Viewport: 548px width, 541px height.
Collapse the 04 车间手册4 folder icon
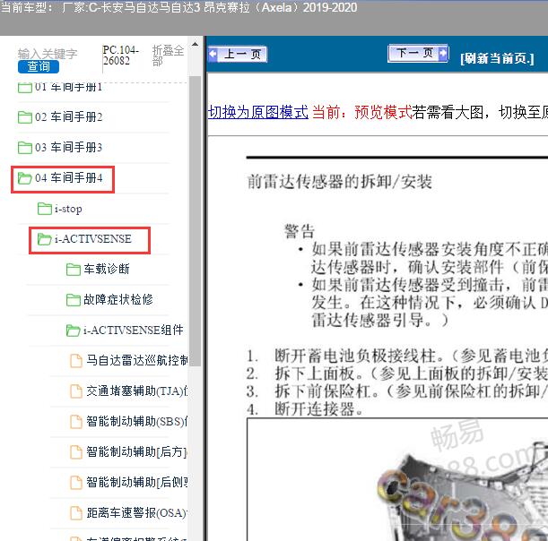click(x=25, y=178)
